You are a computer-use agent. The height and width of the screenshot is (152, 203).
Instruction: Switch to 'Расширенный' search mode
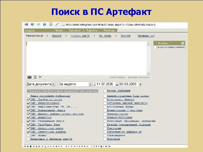coord(34,36)
